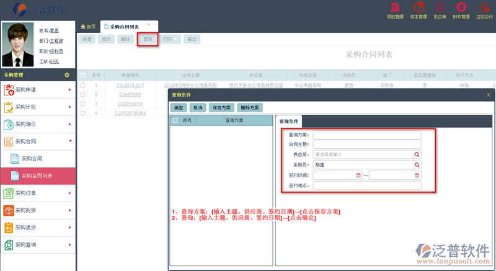
Task: Click the 新增 toolbar button
Action: [x=87, y=39]
